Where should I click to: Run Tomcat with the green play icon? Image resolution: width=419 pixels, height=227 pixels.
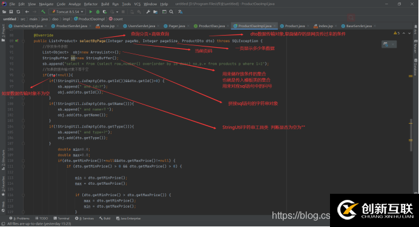(x=91, y=11)
